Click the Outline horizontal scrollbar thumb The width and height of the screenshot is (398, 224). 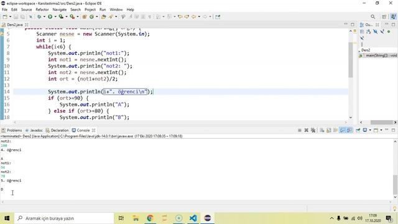[x=381, y=122]
